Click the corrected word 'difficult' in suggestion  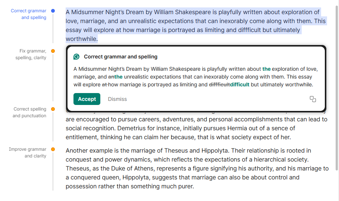click(239, 84)
